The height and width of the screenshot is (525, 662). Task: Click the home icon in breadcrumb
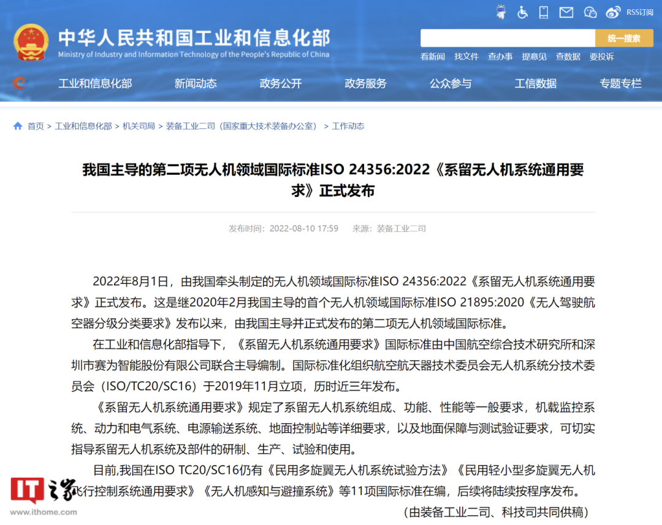[18, 126]
